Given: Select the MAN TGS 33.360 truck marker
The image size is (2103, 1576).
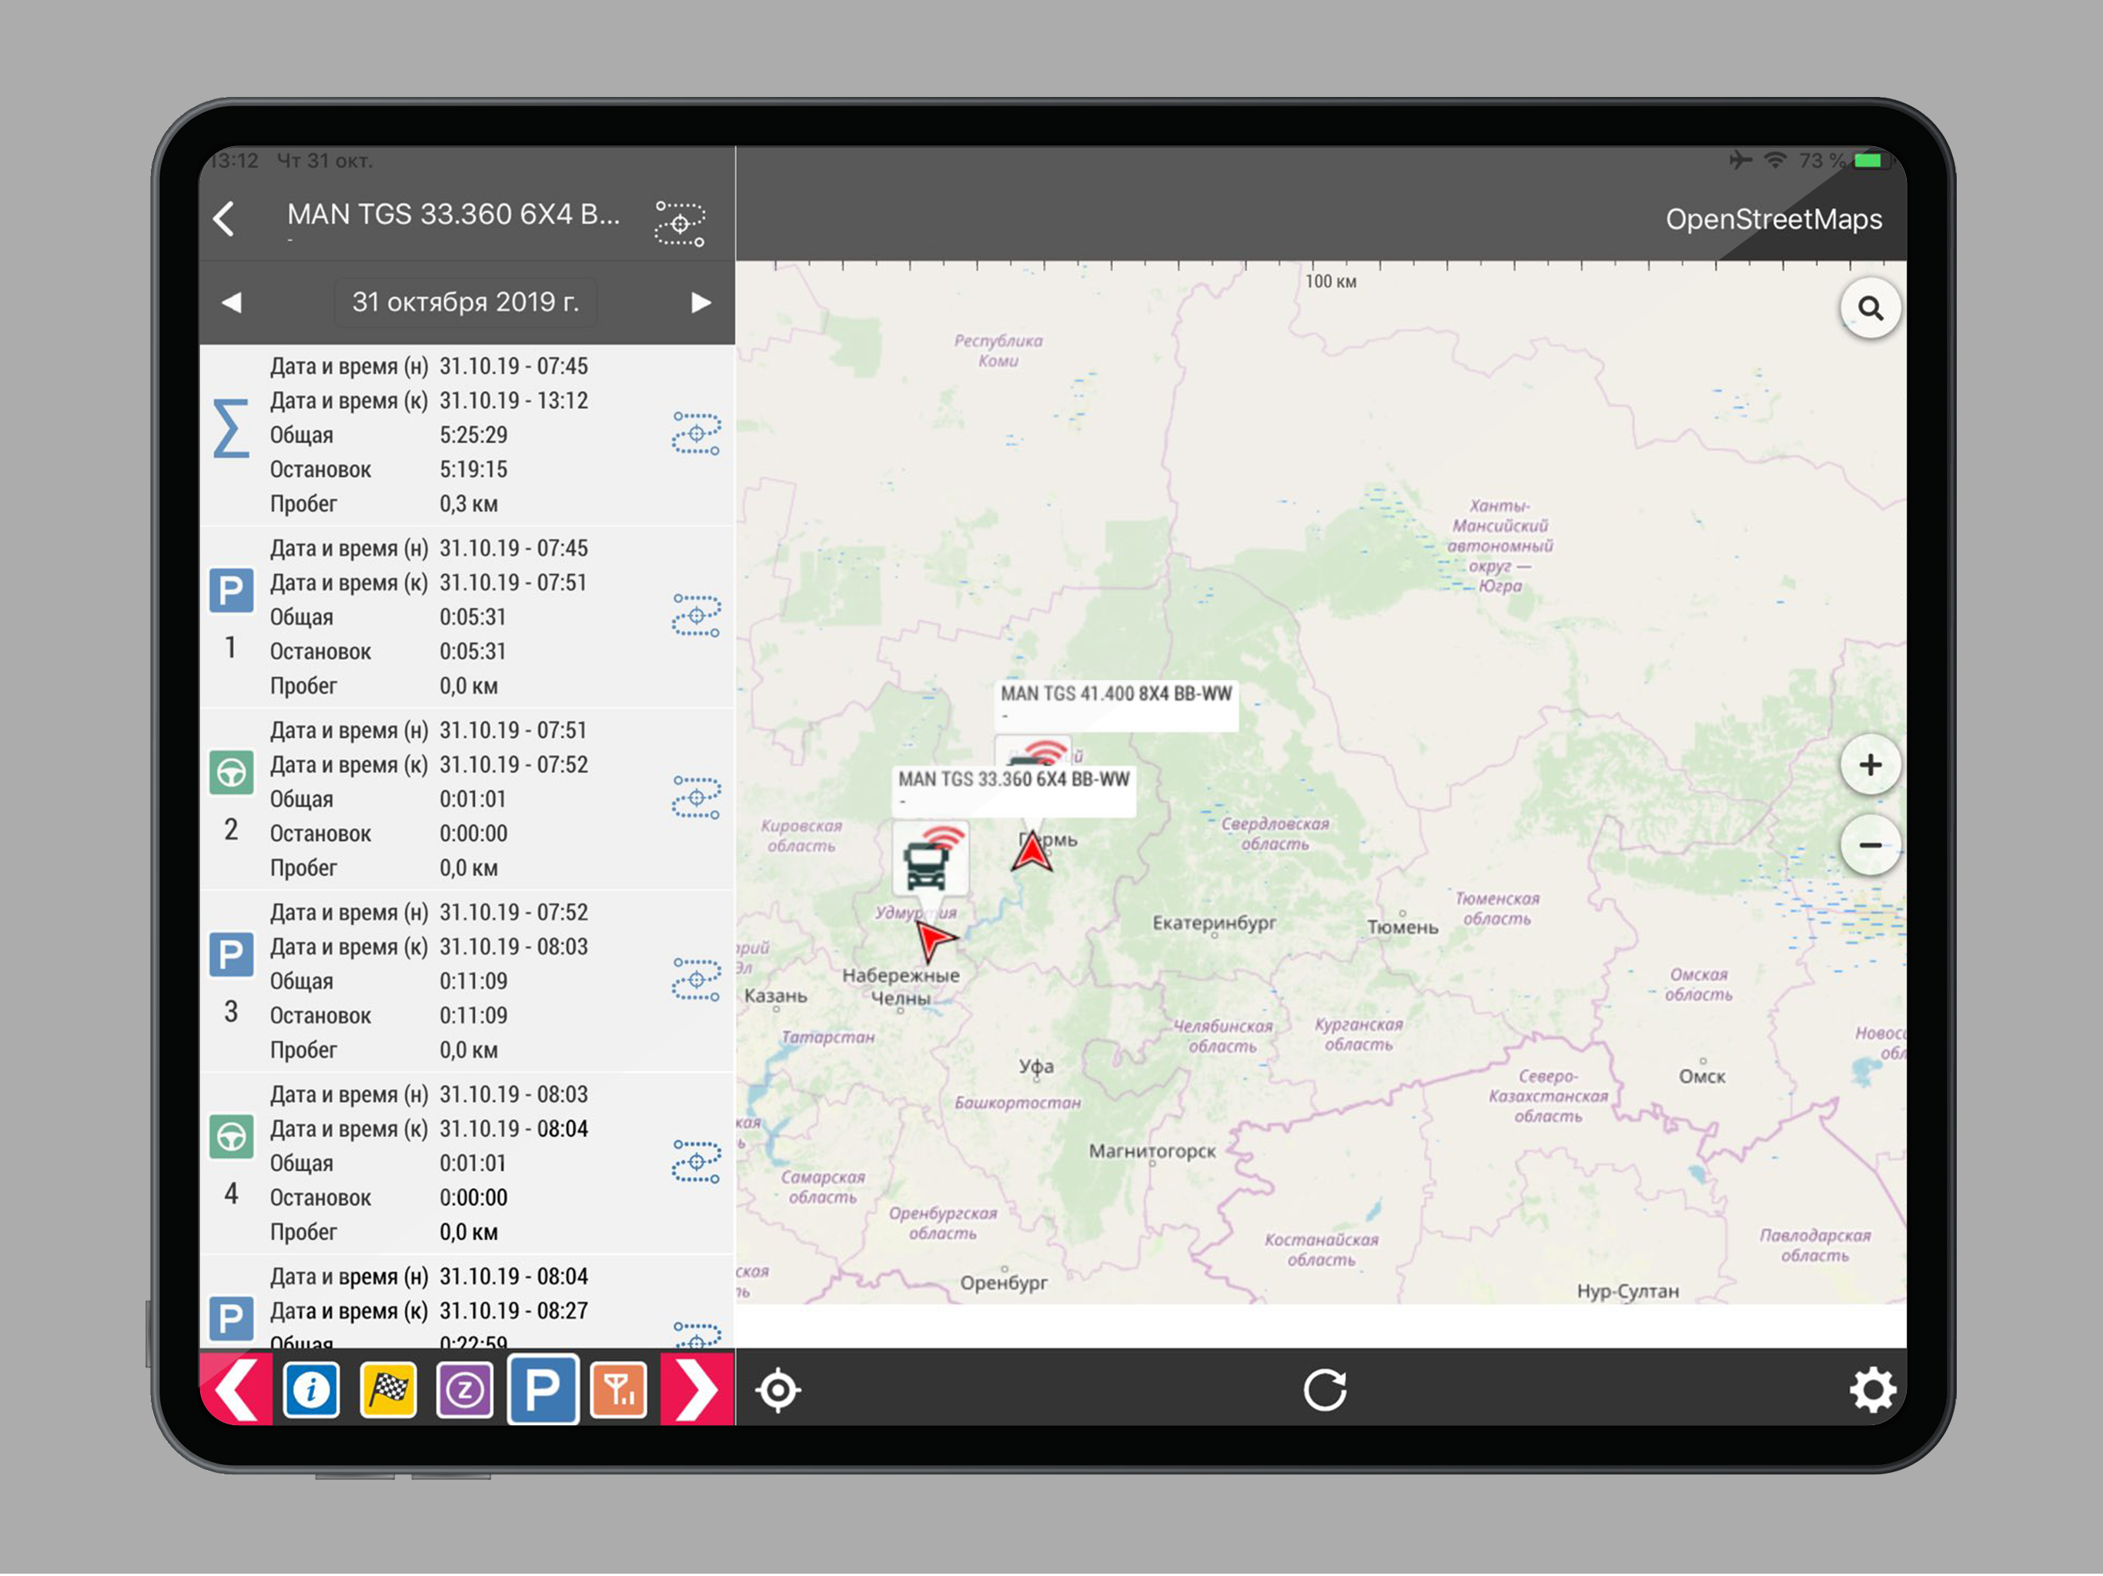Looking at the screenshot, I should click(x=930, y=860).
